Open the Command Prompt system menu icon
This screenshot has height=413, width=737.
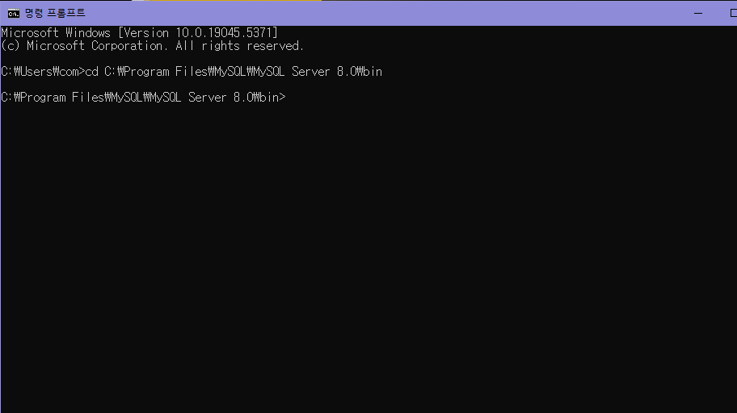pyautogui.click(x=13, y=13)
